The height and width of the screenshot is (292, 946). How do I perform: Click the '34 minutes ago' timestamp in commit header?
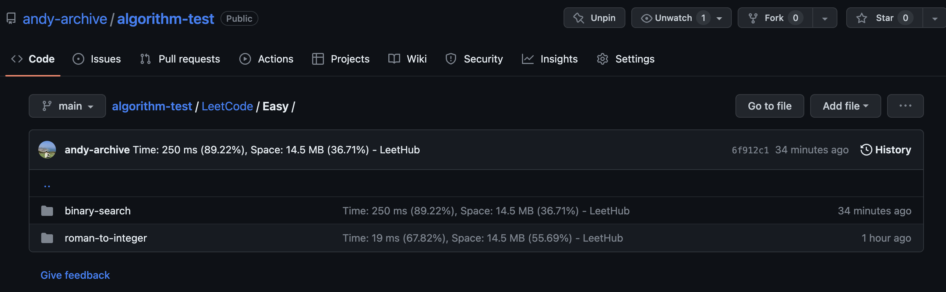[x=812, y=150]
